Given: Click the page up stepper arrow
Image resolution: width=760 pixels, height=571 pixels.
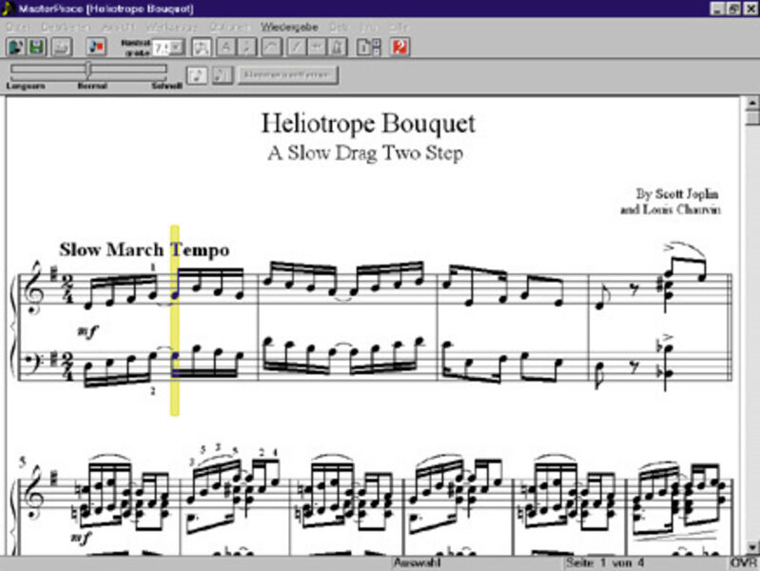Looking at the screenshot, I should coord(377,43).
